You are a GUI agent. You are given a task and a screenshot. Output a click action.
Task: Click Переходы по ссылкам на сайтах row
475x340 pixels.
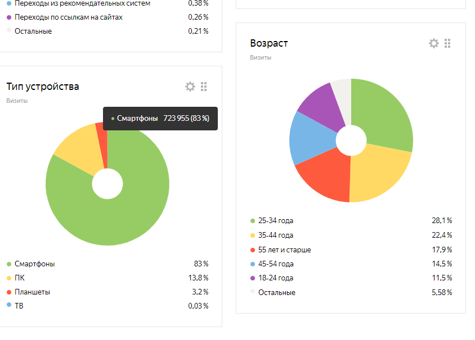pyautogui.click(x=69, y=17)
